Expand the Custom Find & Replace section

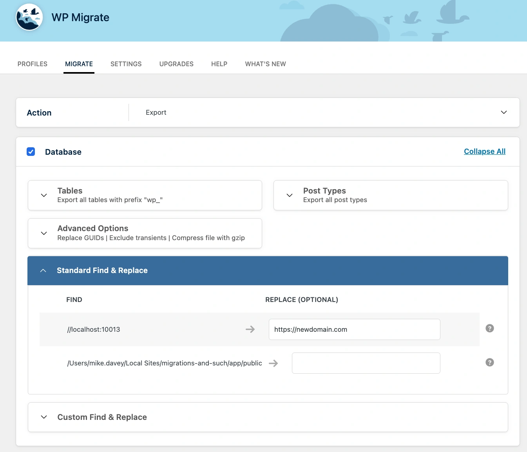pos(44,417)
